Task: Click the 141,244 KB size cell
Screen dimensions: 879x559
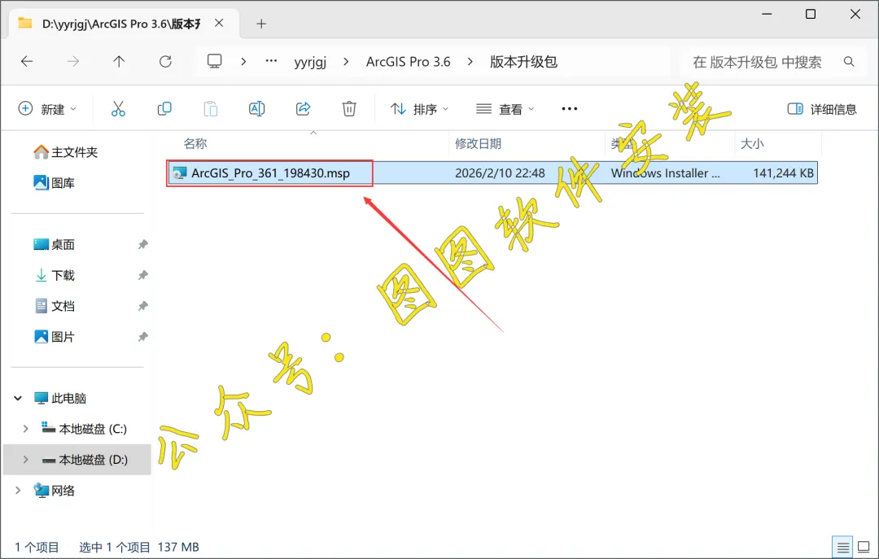Action: [x=783, y=173]
